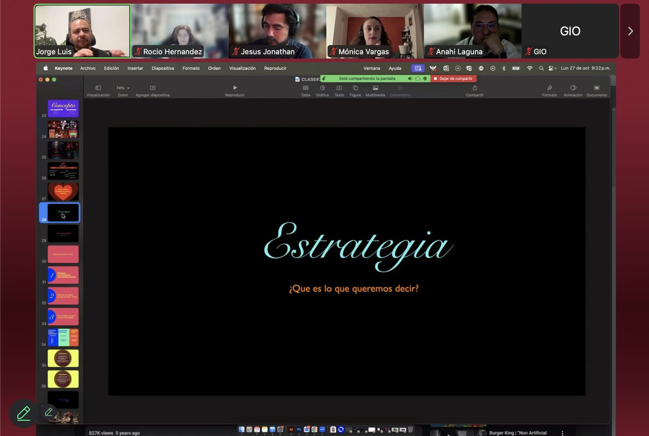Open the Reproducir menu in menu bar
The height and width of the screenshot is (436, 649).
[x=275, y=68]
